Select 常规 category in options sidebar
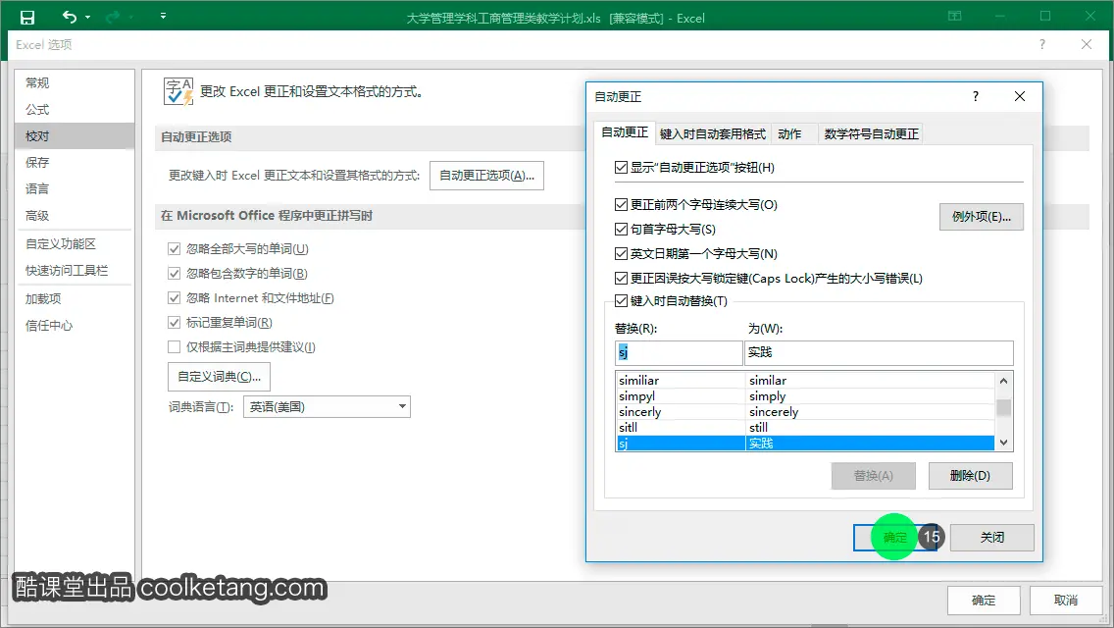The image size is (1114, 628). click(74, 82)
